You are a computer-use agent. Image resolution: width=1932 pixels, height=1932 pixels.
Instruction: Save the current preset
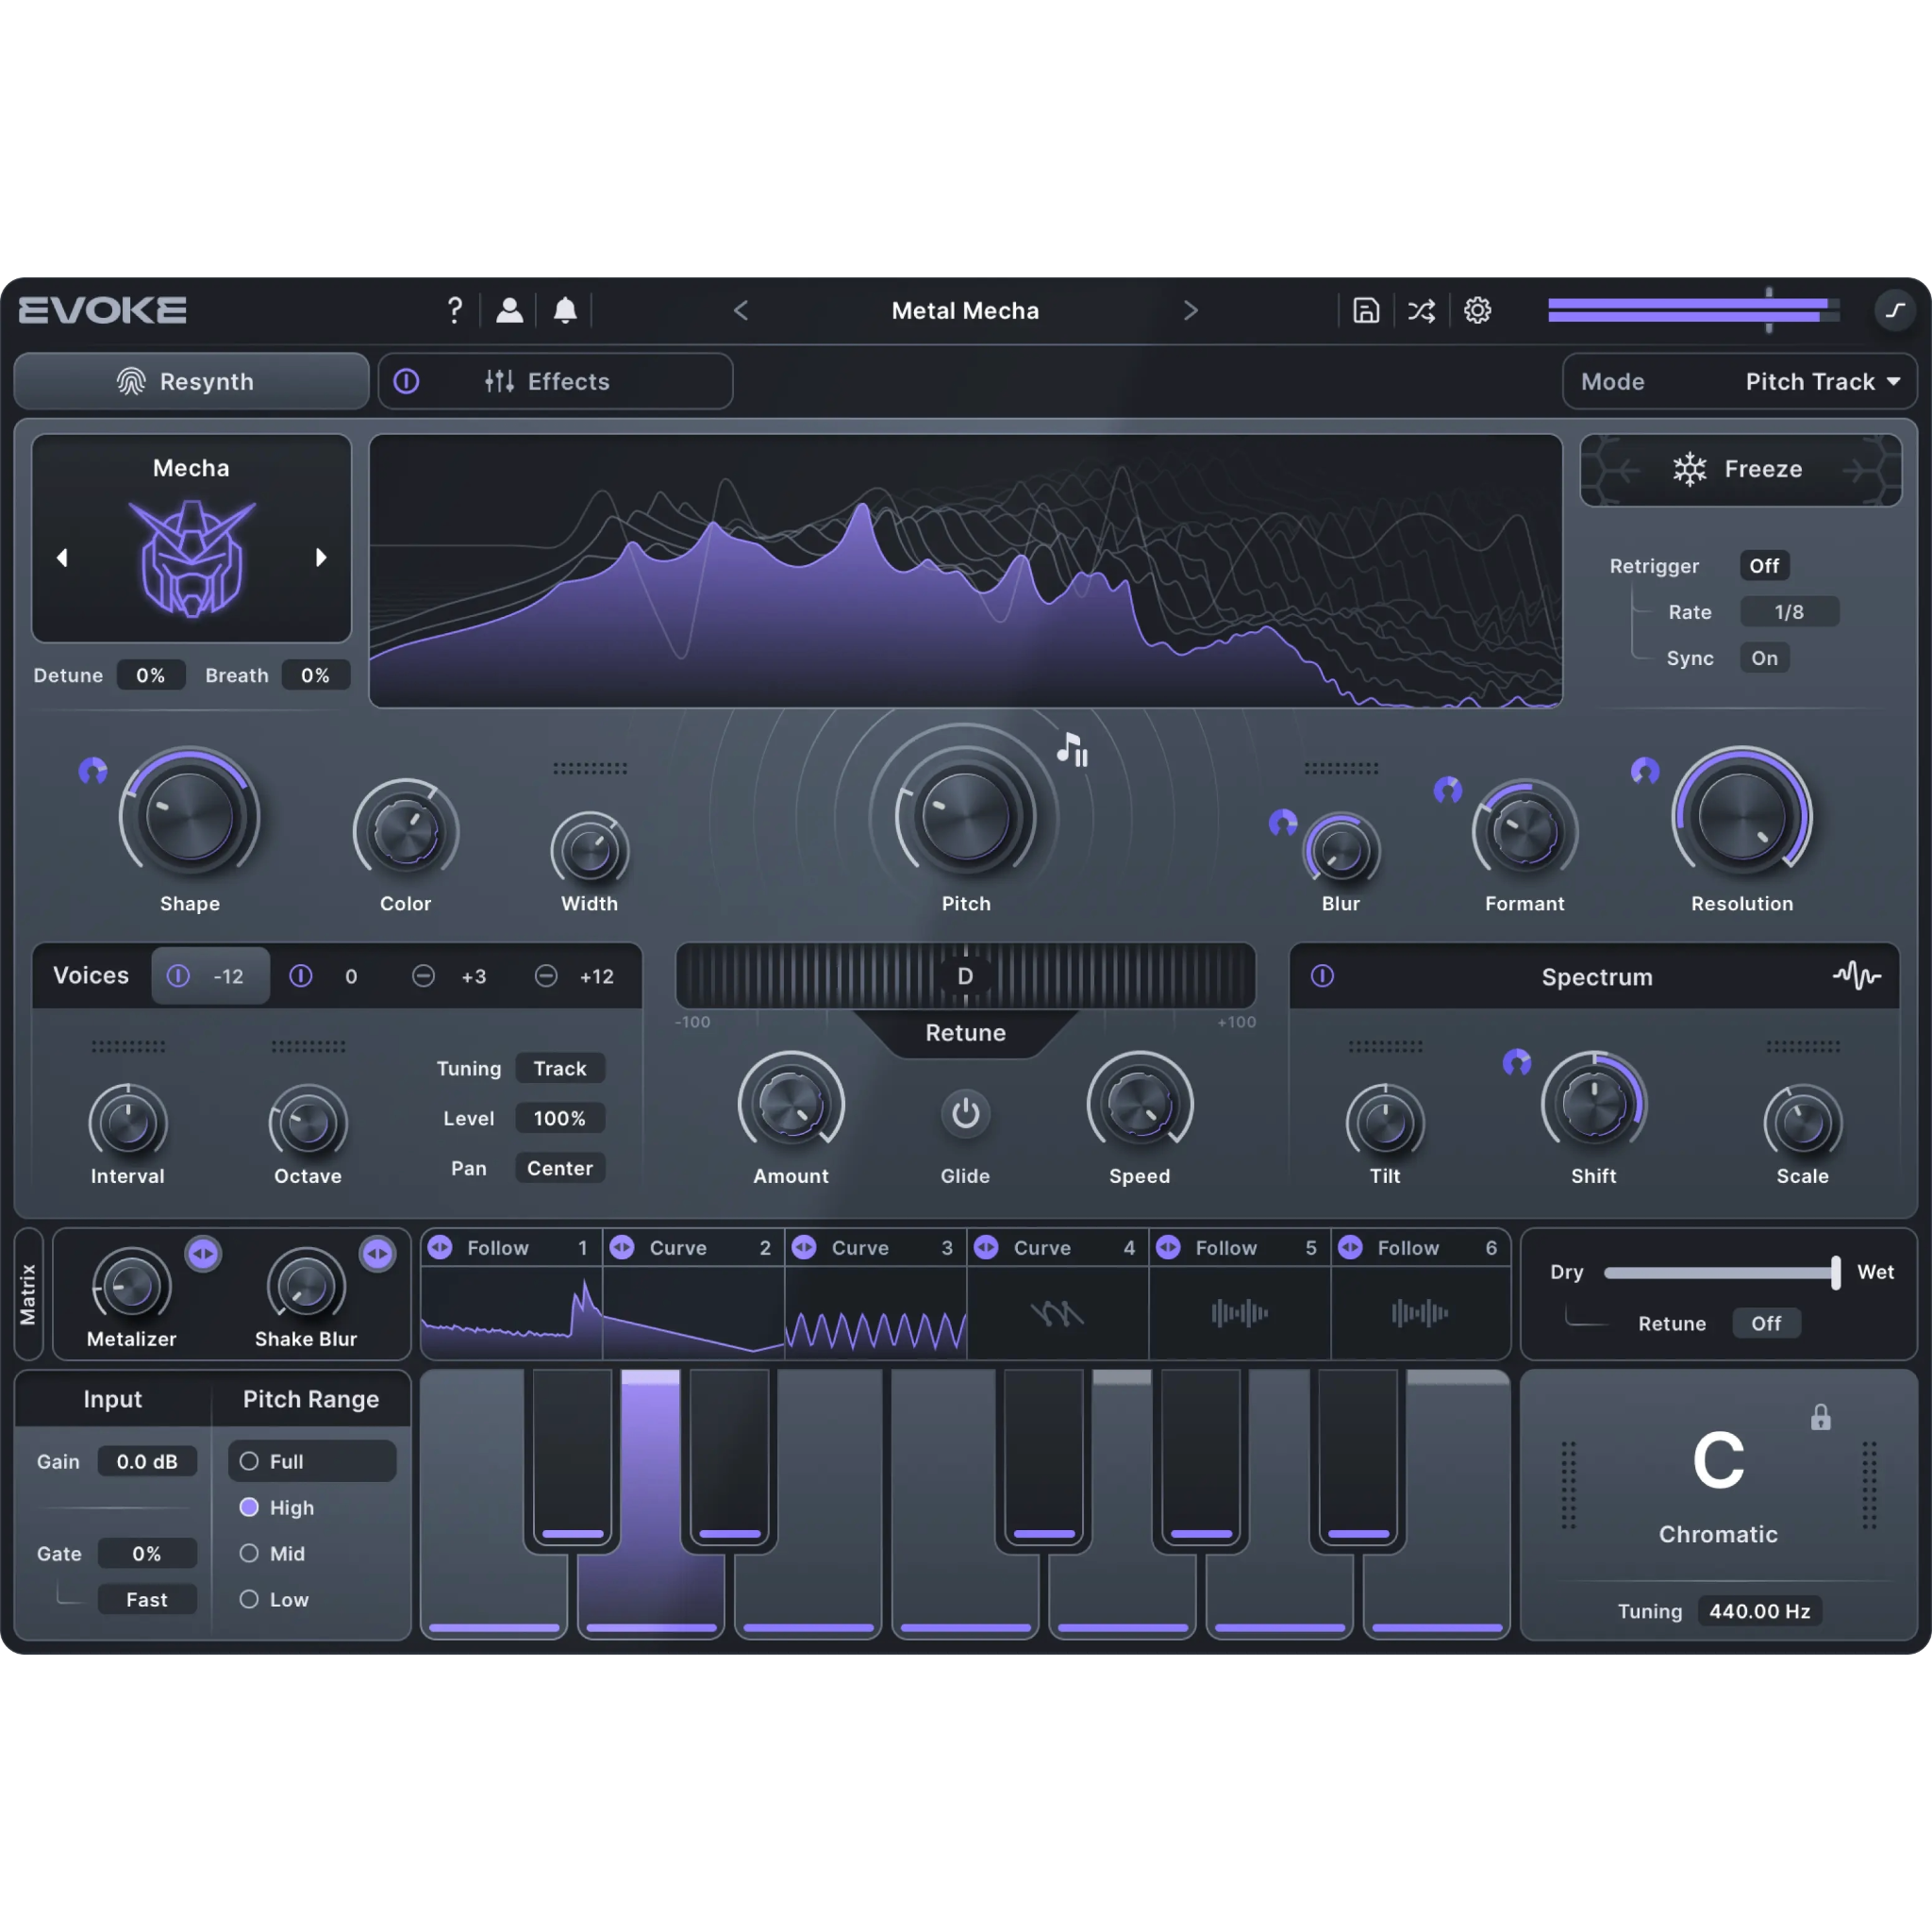pyautogui.click(x=1365, y=310)
